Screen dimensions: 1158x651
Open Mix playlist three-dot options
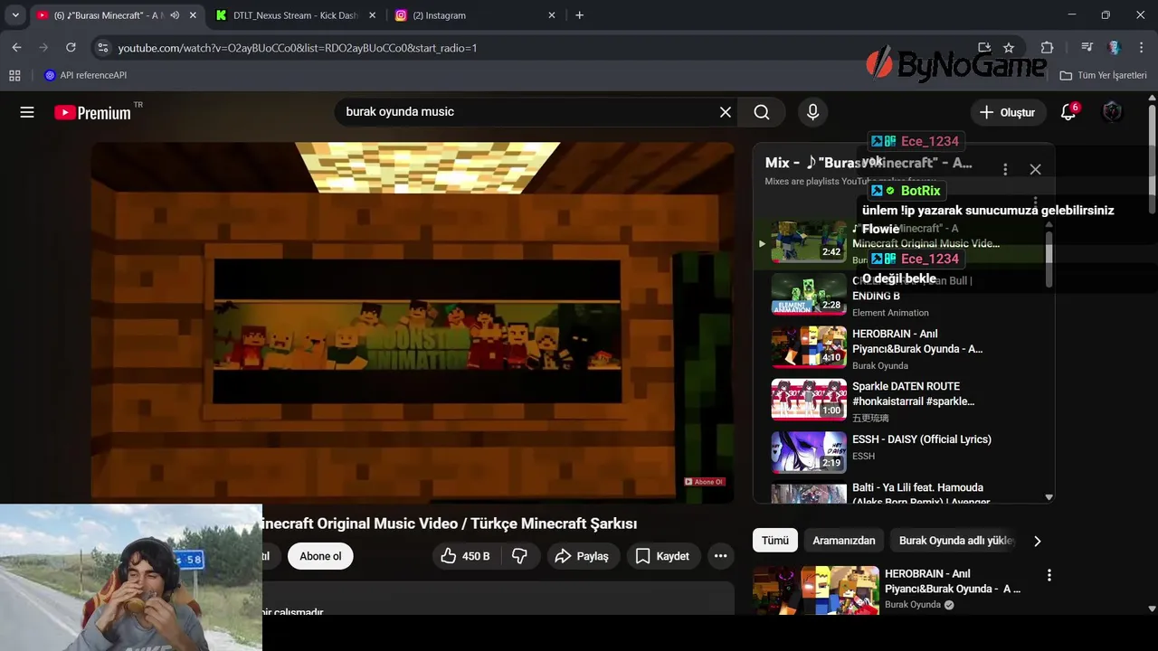[1005, 169]
